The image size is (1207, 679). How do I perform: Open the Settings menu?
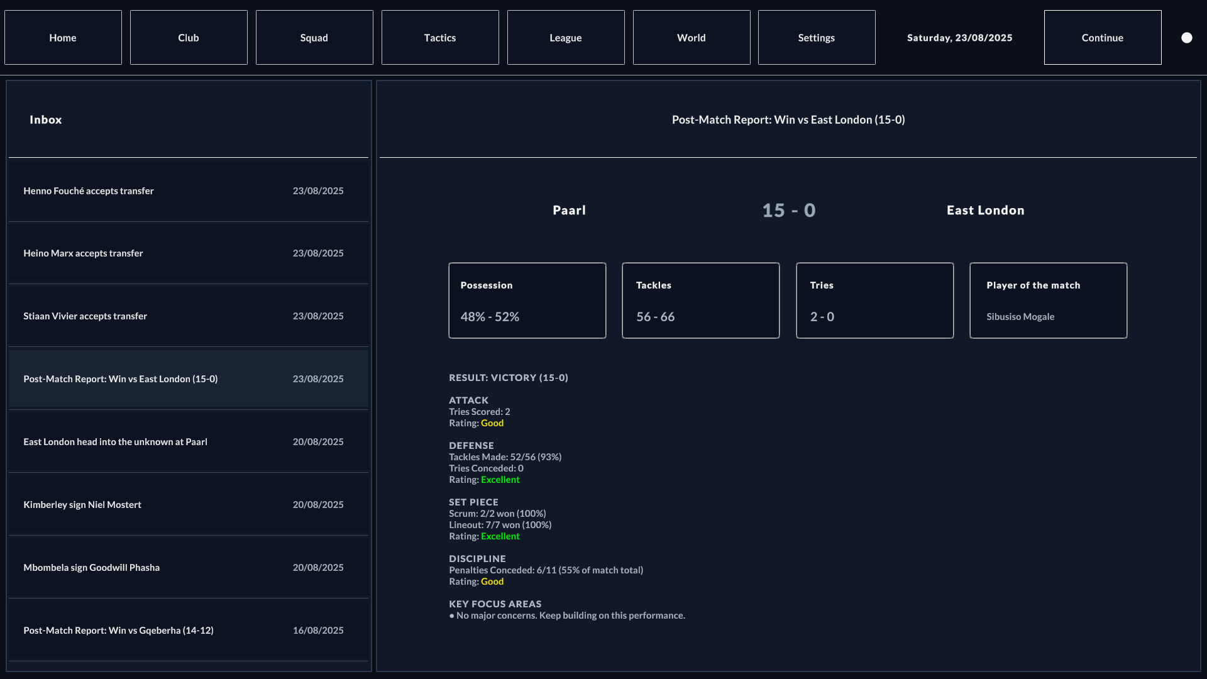click(x=816, y=37)
